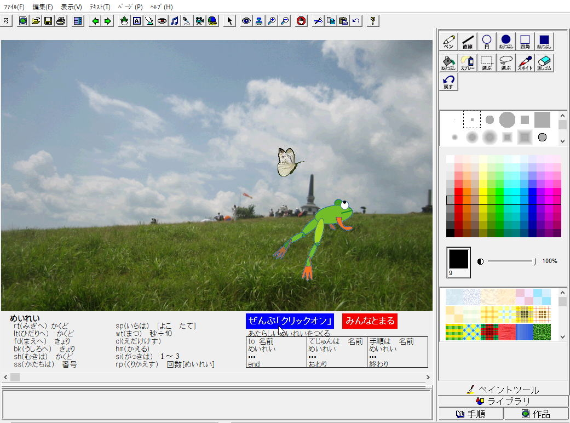This screenshot has height=423, width=570.
Task: Select the スポイト (eyedropper) tool
Action: (525, 62)
